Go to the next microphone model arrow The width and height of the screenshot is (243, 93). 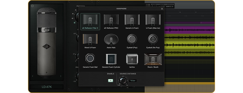(x=61, y=76)
